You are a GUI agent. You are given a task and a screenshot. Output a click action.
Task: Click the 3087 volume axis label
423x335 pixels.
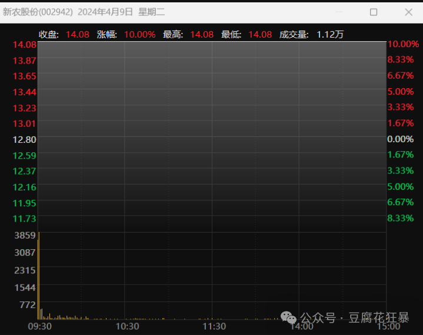point(25,253)
